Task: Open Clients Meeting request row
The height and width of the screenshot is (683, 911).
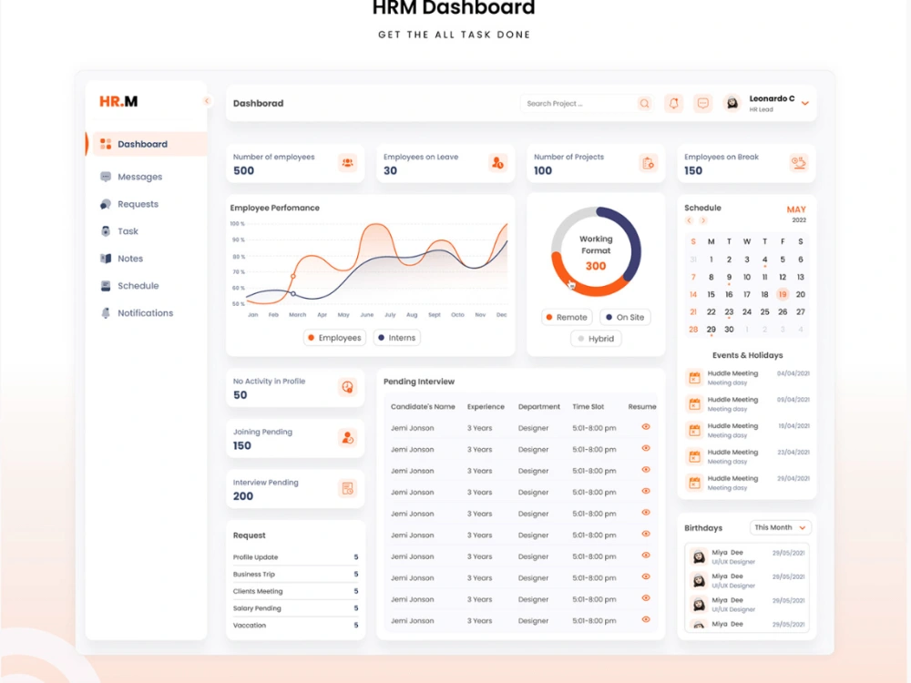Action: point(295,591)
